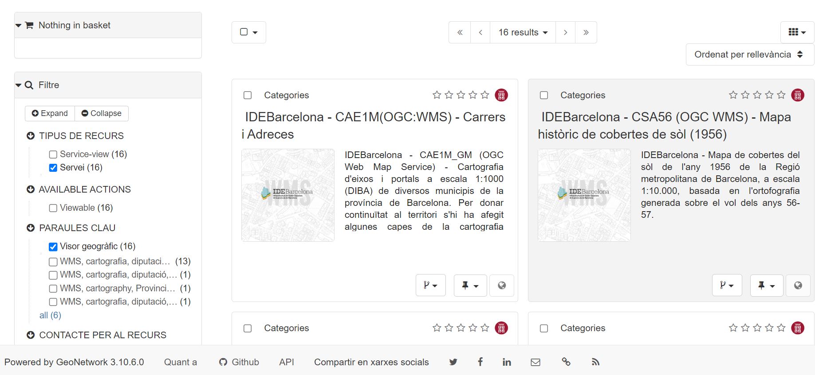Collapse the AVAILABLE ACTIONS facet section
This screenshot has width=815, height=375.
31,189
